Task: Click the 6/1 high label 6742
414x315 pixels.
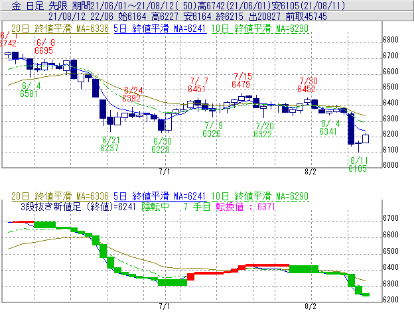Action: point(8,42)
